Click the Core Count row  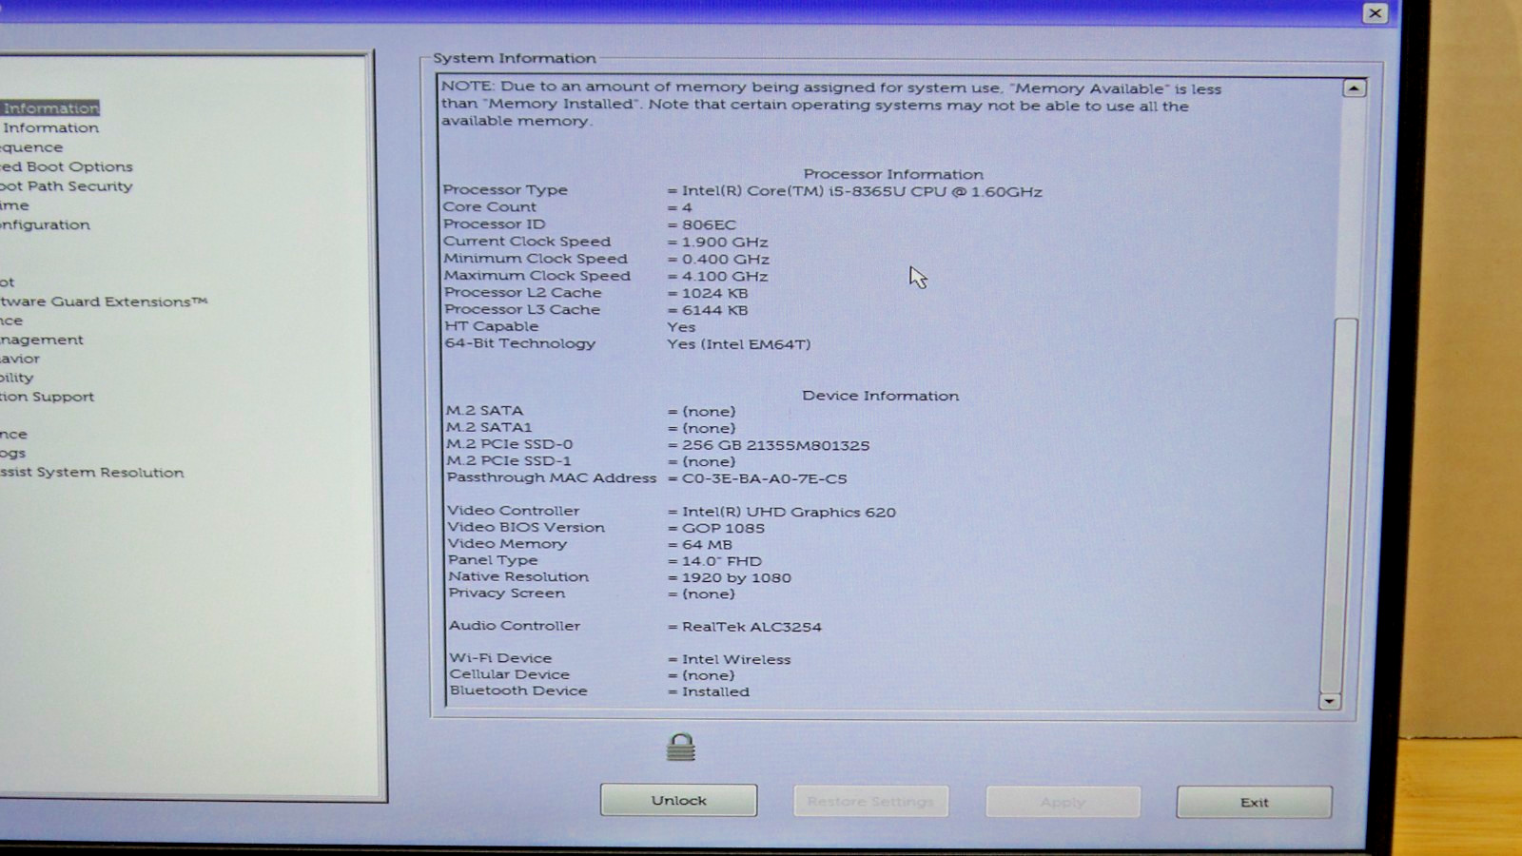coord(568,207)
